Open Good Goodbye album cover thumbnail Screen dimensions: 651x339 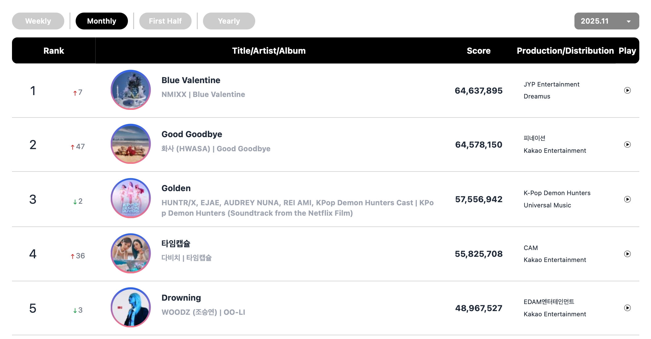131,144
